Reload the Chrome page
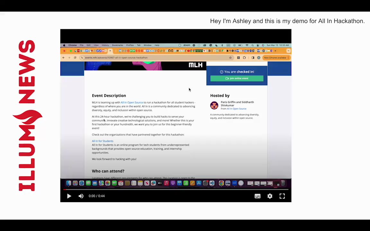The image size is (370, 231). pyautogui.click(x=75, y=57)
